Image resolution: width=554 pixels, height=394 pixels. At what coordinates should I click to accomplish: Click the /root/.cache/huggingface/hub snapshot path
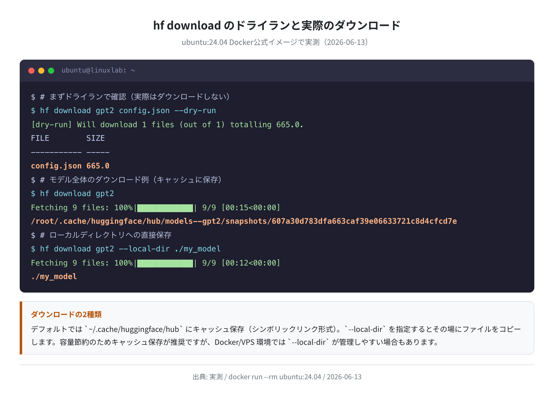tap(244, 221)
